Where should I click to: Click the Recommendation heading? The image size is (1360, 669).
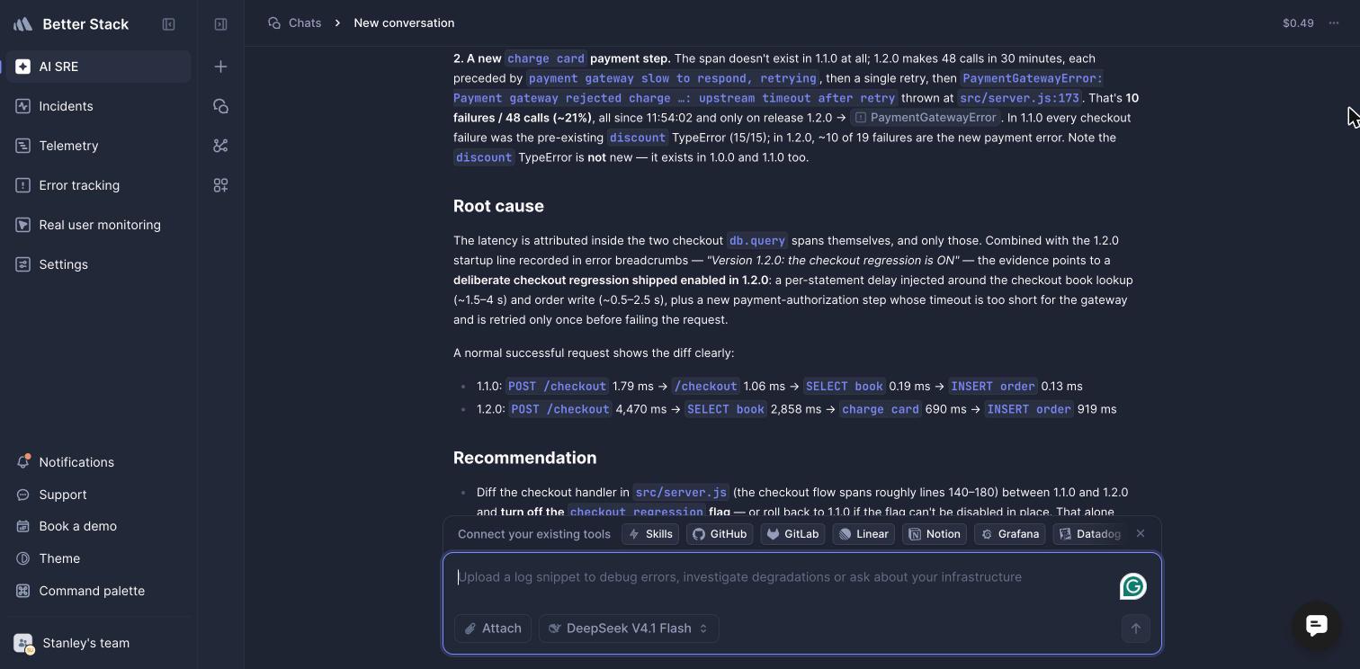[525, 458]
